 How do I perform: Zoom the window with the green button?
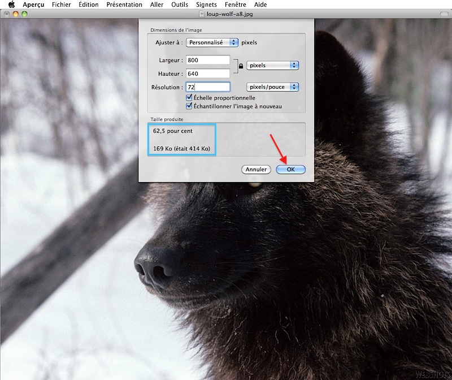[x=24, y=13]
